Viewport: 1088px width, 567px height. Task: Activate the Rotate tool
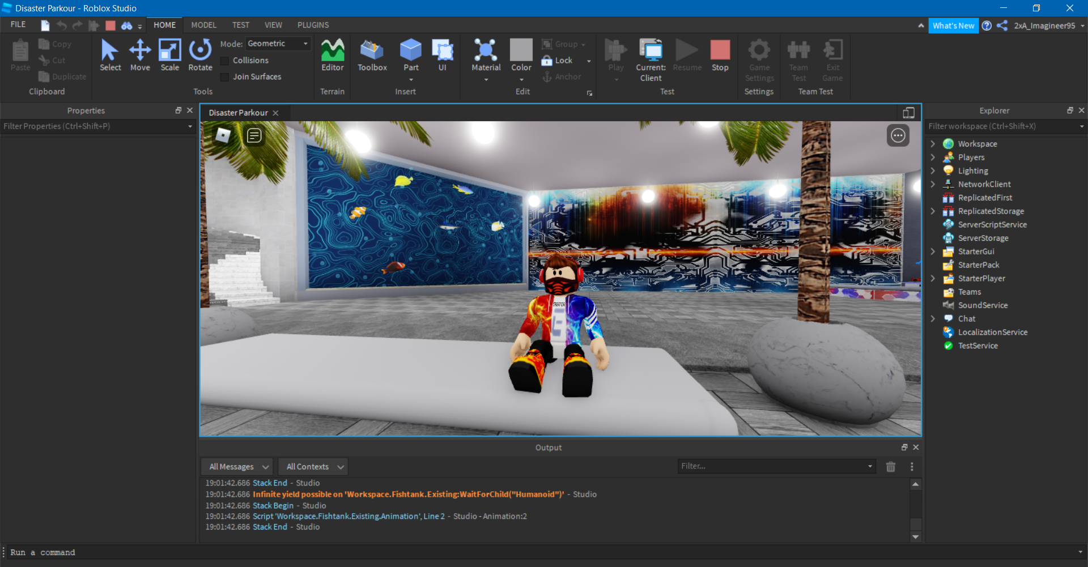tap(200, 56)
